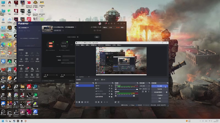Open source properties gear in Sources toolbar
Viewport: 220px width, 123px height.
[x=101, y=102]
